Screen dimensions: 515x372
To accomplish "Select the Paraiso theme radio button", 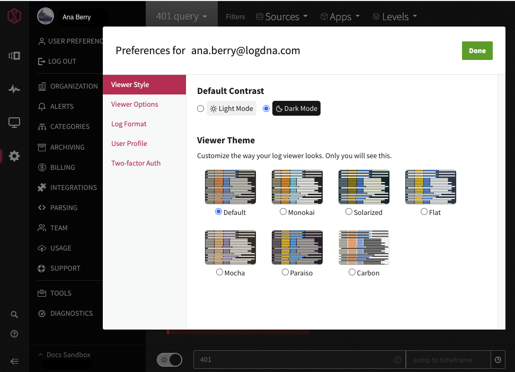I will 285,272.
